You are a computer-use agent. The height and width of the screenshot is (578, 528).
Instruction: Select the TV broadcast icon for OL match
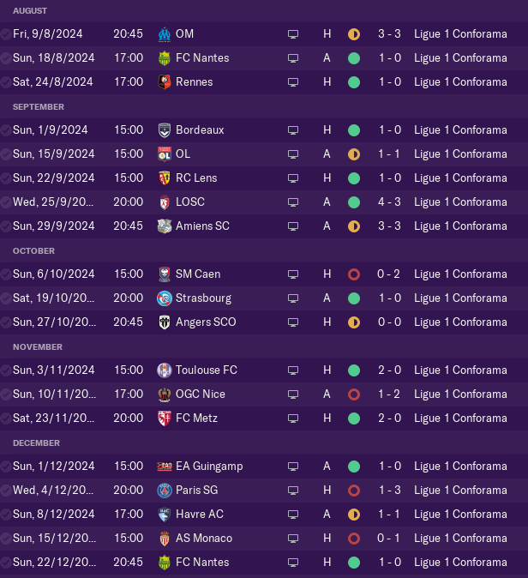[x=293, y=154]
